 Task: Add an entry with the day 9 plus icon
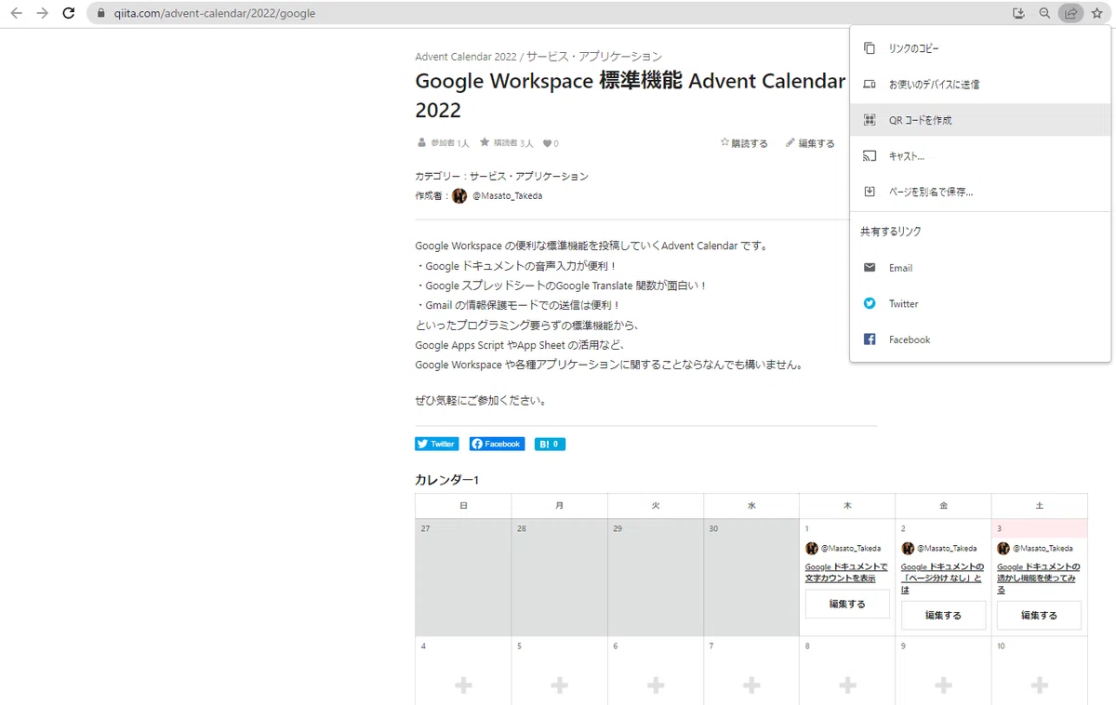tap(943, 685)
